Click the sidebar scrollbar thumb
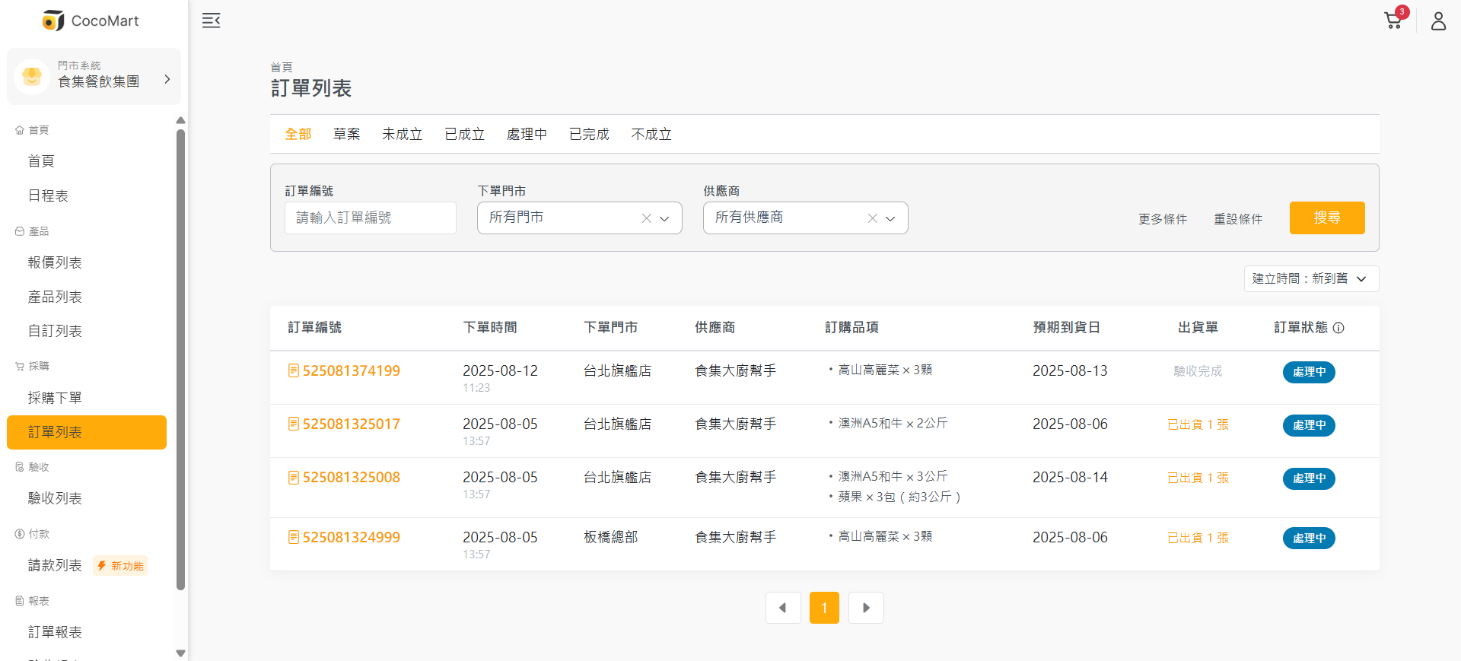The height and width of the screenshot is (661, 1461). pos(180,359)
